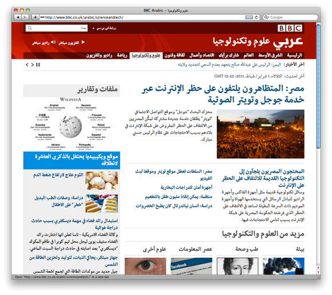This screenshot has height=295, width=332.
Task: Click the BBC site search field
Action: pos(56,28)
